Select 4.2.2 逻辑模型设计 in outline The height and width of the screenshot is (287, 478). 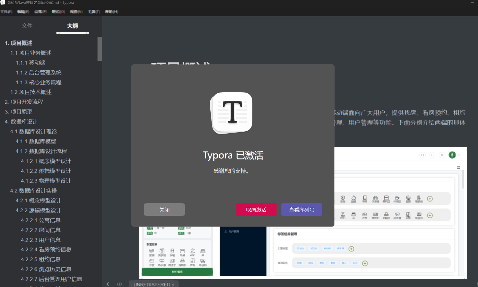point(38,210)
